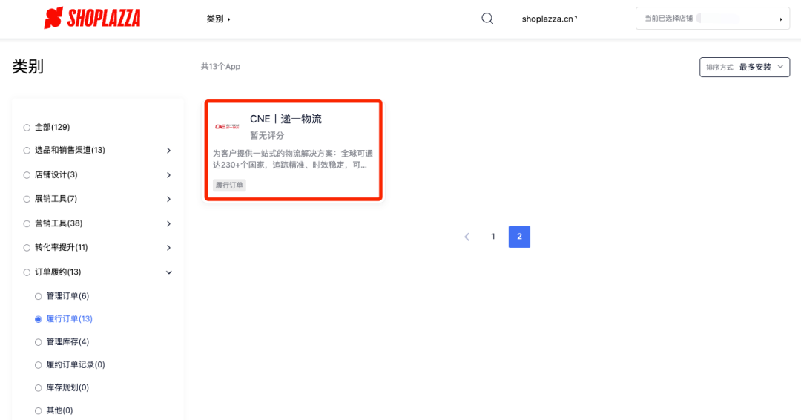
Task: Select the 店铺设计(3) radio button
Action: click(27, 174)
